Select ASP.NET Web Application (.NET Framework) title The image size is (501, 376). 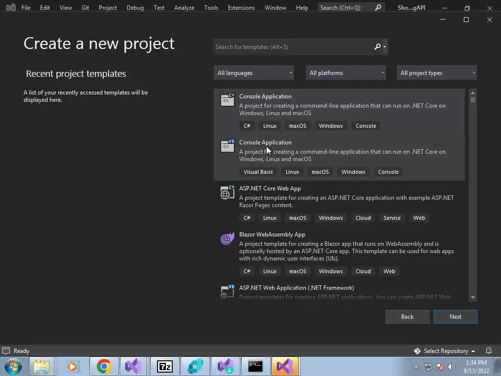point(296,288)
